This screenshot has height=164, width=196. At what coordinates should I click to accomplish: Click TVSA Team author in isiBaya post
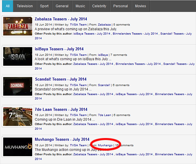tap(78, 55)
